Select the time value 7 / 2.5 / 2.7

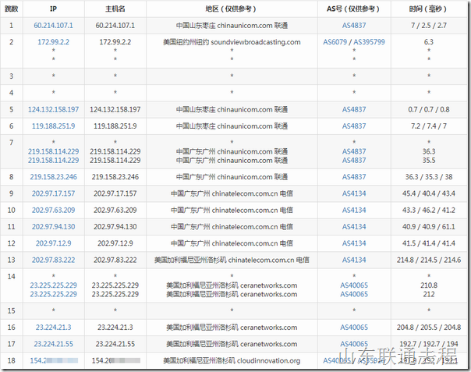click(429, 26)
